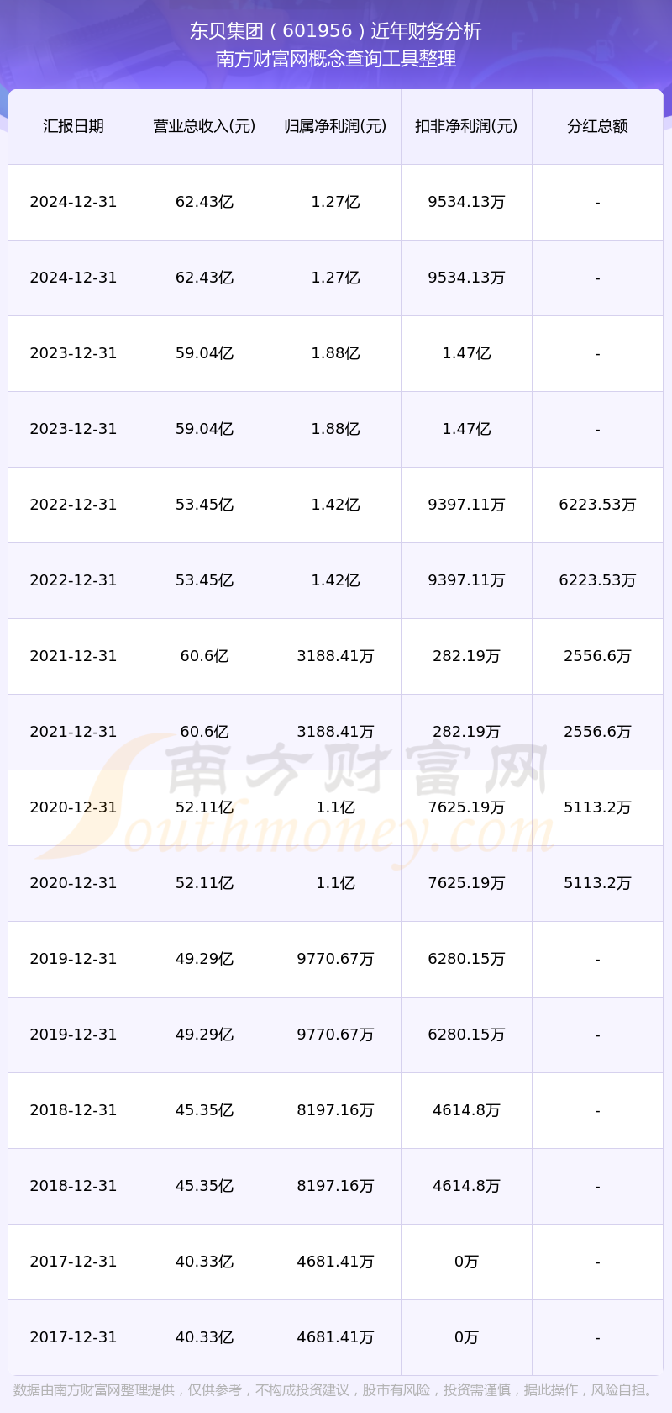The width and height of the screenshot is (672, 1413).
Task: Select the first 3188.41万 net profit cell
Action: (x=335, y=656)
